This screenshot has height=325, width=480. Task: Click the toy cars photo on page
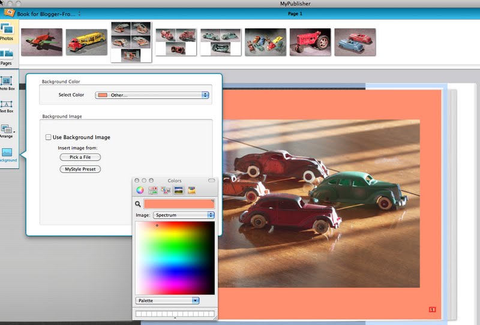(319, 203)
